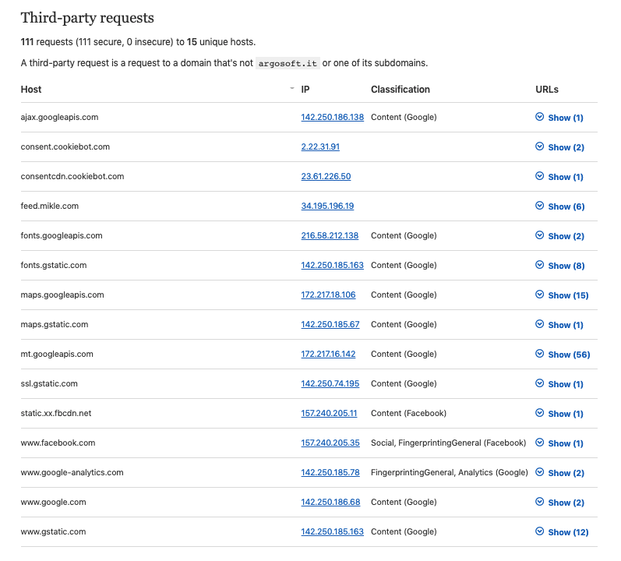Expand Show (8) for fonts.gstatic.com
This screenshot has width=621, height=561.
pyautogui.click(x=559, y=266)
